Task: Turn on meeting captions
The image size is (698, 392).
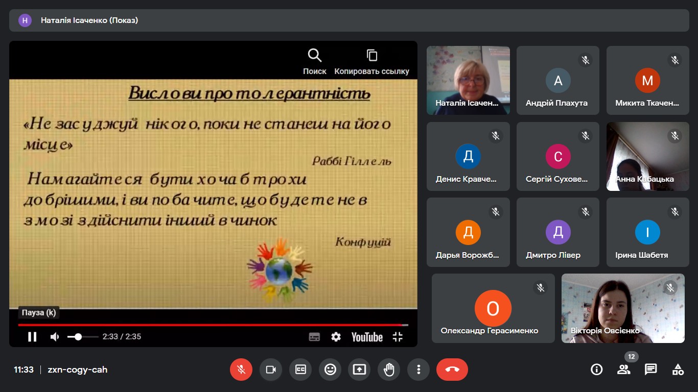Action: click(x=300, y=370)
